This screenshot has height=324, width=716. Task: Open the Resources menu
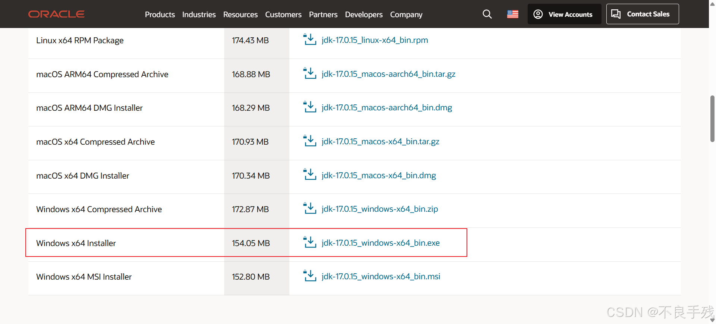pyautogui.click(x=240, y=15)
